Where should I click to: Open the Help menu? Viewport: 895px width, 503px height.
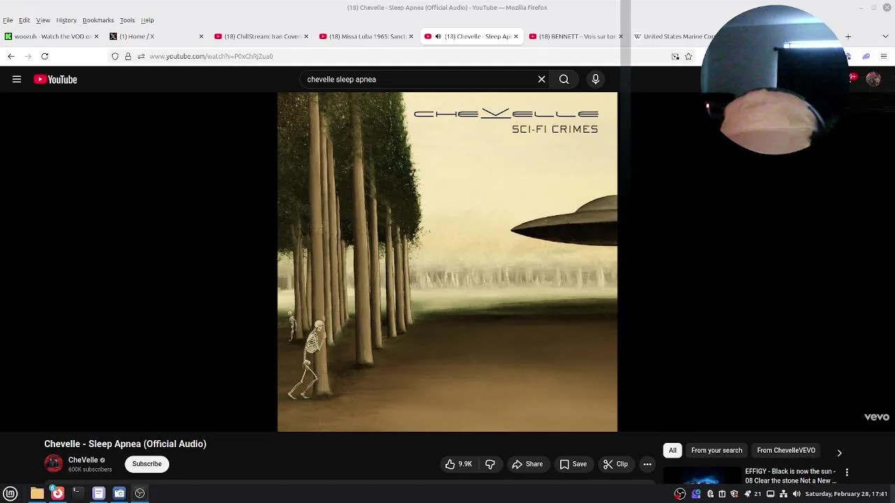point(148,20)
